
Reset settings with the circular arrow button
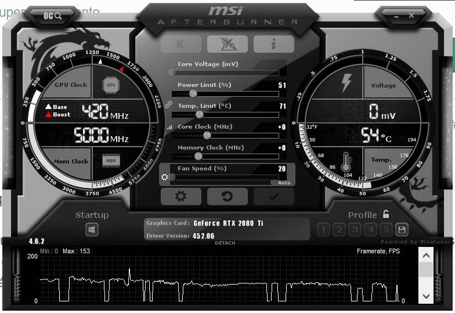[x=228, y=196]
